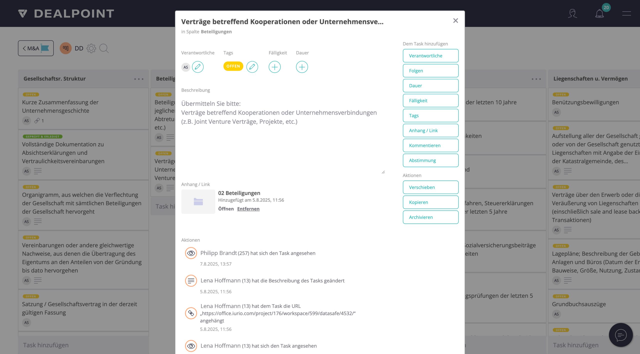Click the 02 Beteiligungen folder thumbnail
Screen dimensions: 640x354
[x=198, y=201]
